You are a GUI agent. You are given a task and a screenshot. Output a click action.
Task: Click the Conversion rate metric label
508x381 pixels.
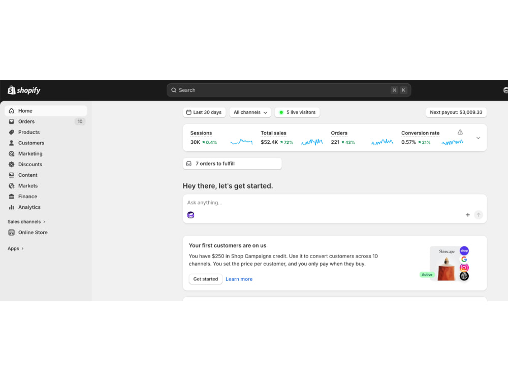tap(420, 133)
